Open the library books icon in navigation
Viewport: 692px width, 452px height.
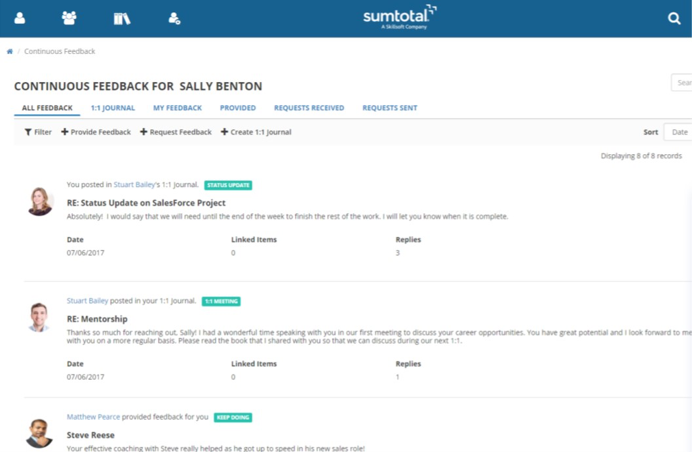(x=121, y=18)
